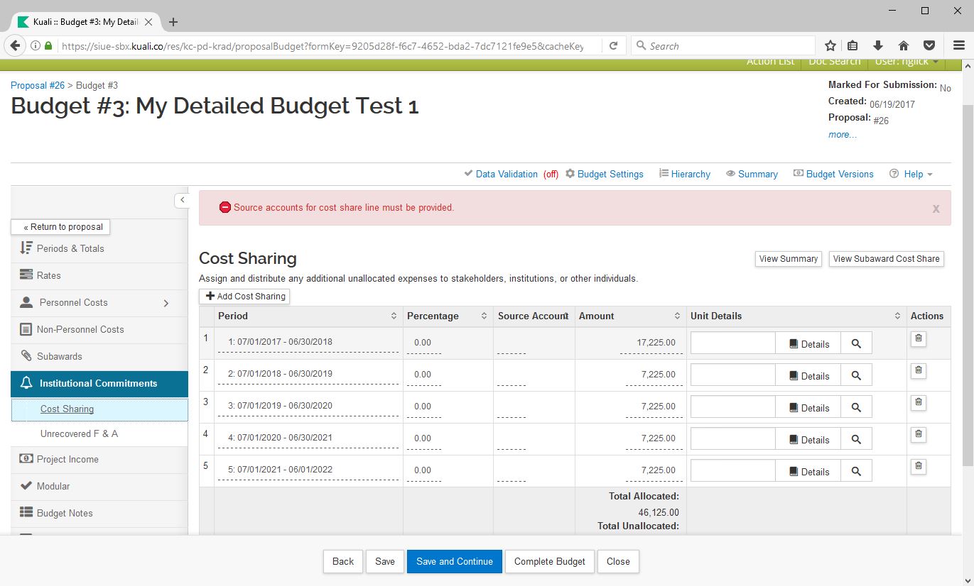
Task: Reload the page using refresh icon
Action: coord(614,45)
